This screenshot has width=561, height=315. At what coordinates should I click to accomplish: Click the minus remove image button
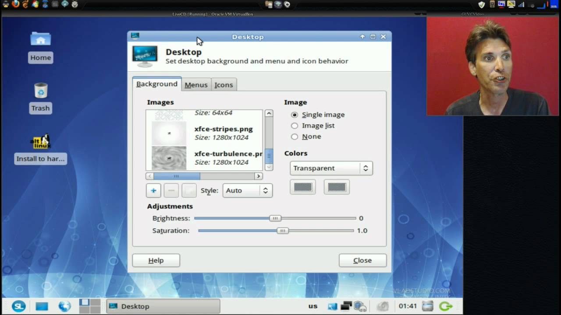[171, 190]
